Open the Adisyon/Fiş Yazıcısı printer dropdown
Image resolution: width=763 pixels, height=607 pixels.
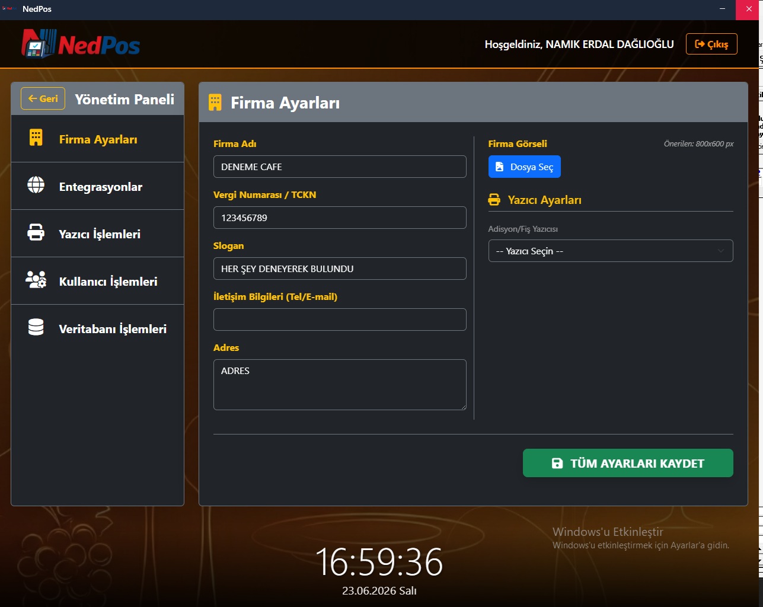611,251
